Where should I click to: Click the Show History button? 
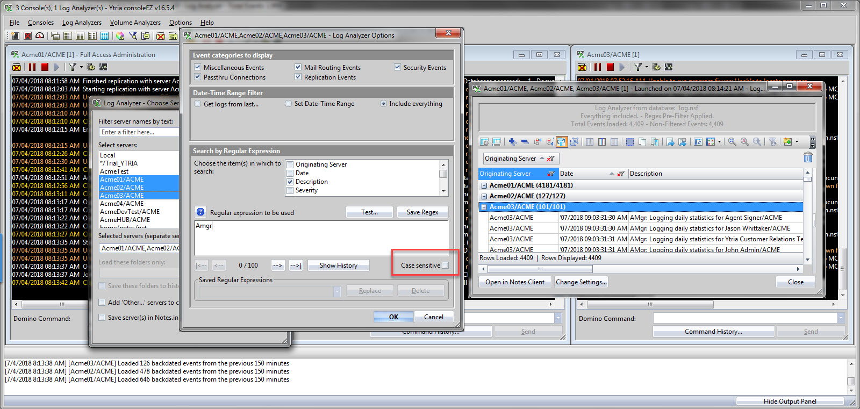339,265
